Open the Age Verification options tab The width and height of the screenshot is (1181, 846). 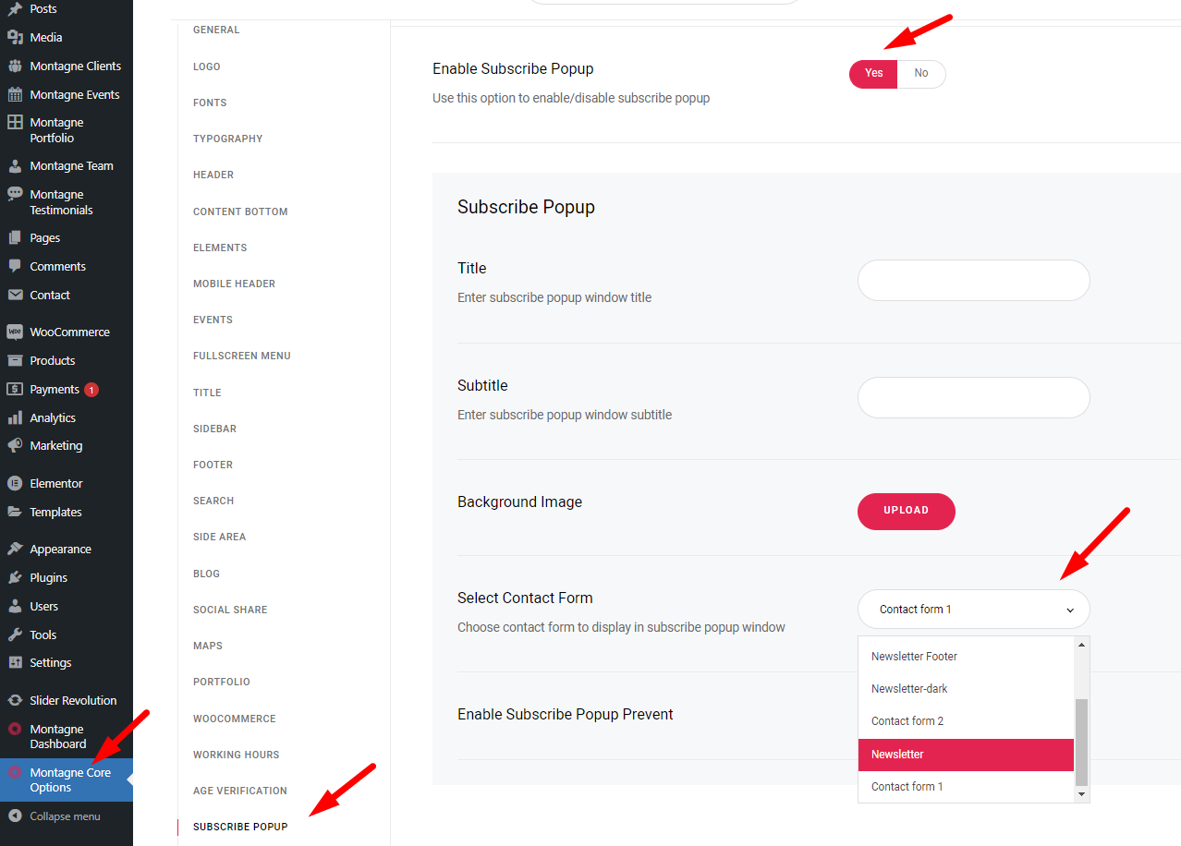[240, 791]
